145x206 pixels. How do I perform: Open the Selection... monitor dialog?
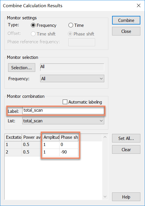click(22, 68)
